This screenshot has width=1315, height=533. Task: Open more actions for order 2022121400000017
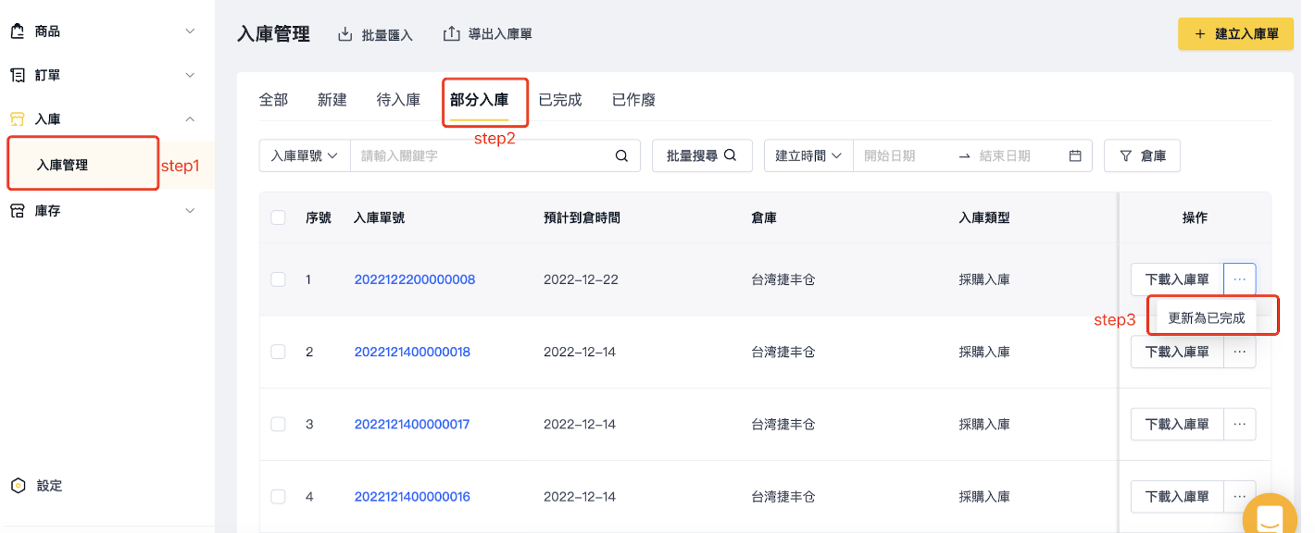[x=1240, y=425]
